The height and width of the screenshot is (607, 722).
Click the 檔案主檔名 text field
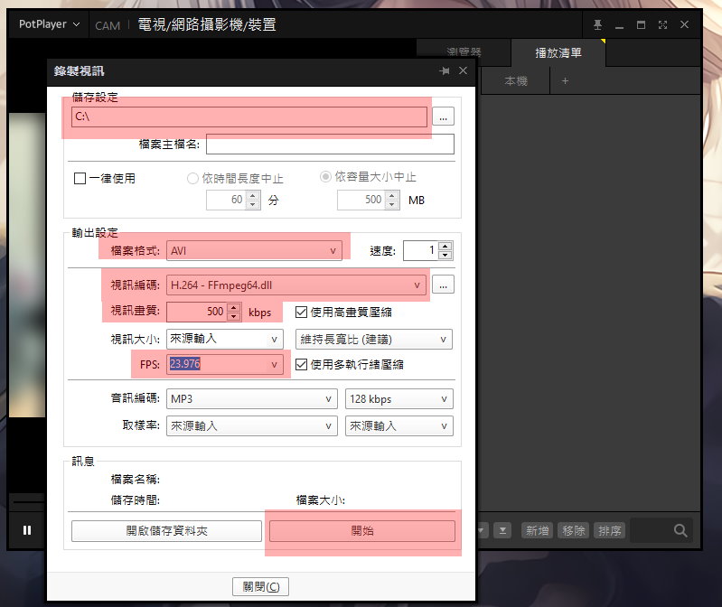click(330, 145)
